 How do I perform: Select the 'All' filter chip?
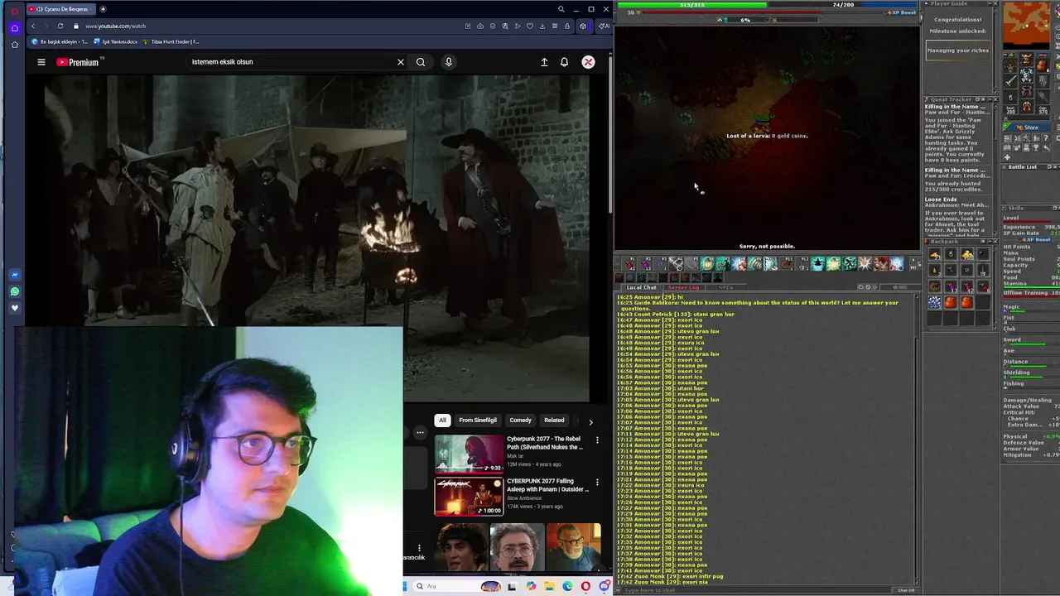pyautogui.click(x=442, y=421)
